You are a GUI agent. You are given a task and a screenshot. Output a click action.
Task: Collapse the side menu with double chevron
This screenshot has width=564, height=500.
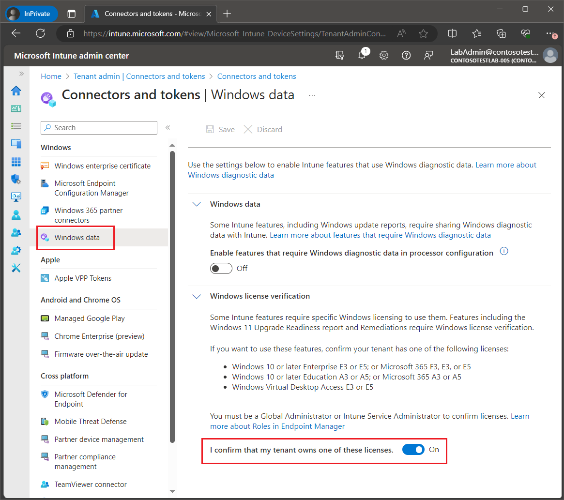[168, 127]
